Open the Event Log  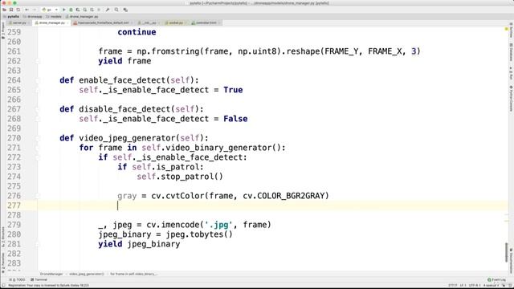pos(496,280)
